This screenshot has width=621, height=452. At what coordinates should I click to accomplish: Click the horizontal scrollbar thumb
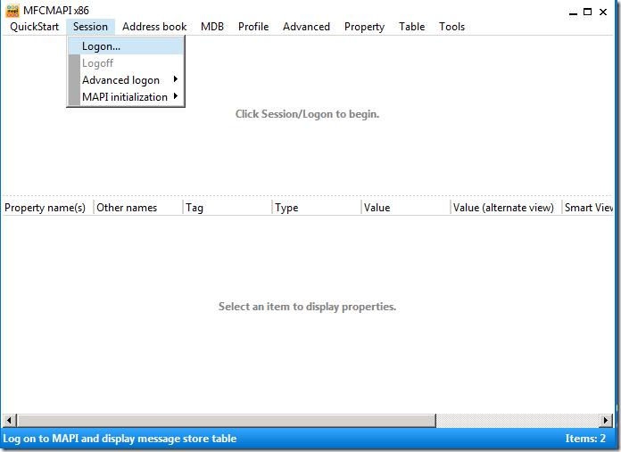[x=227, y=420]
